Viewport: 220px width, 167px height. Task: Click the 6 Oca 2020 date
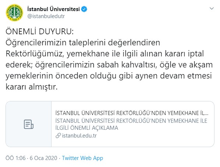(x=43, y=158)
